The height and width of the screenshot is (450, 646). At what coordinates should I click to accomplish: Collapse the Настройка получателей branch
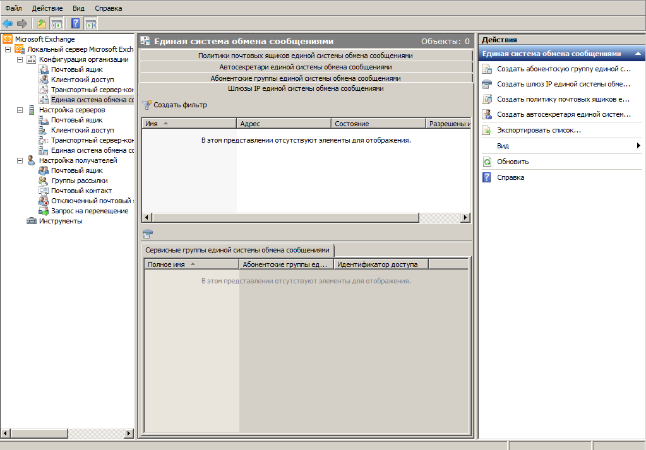20,160
